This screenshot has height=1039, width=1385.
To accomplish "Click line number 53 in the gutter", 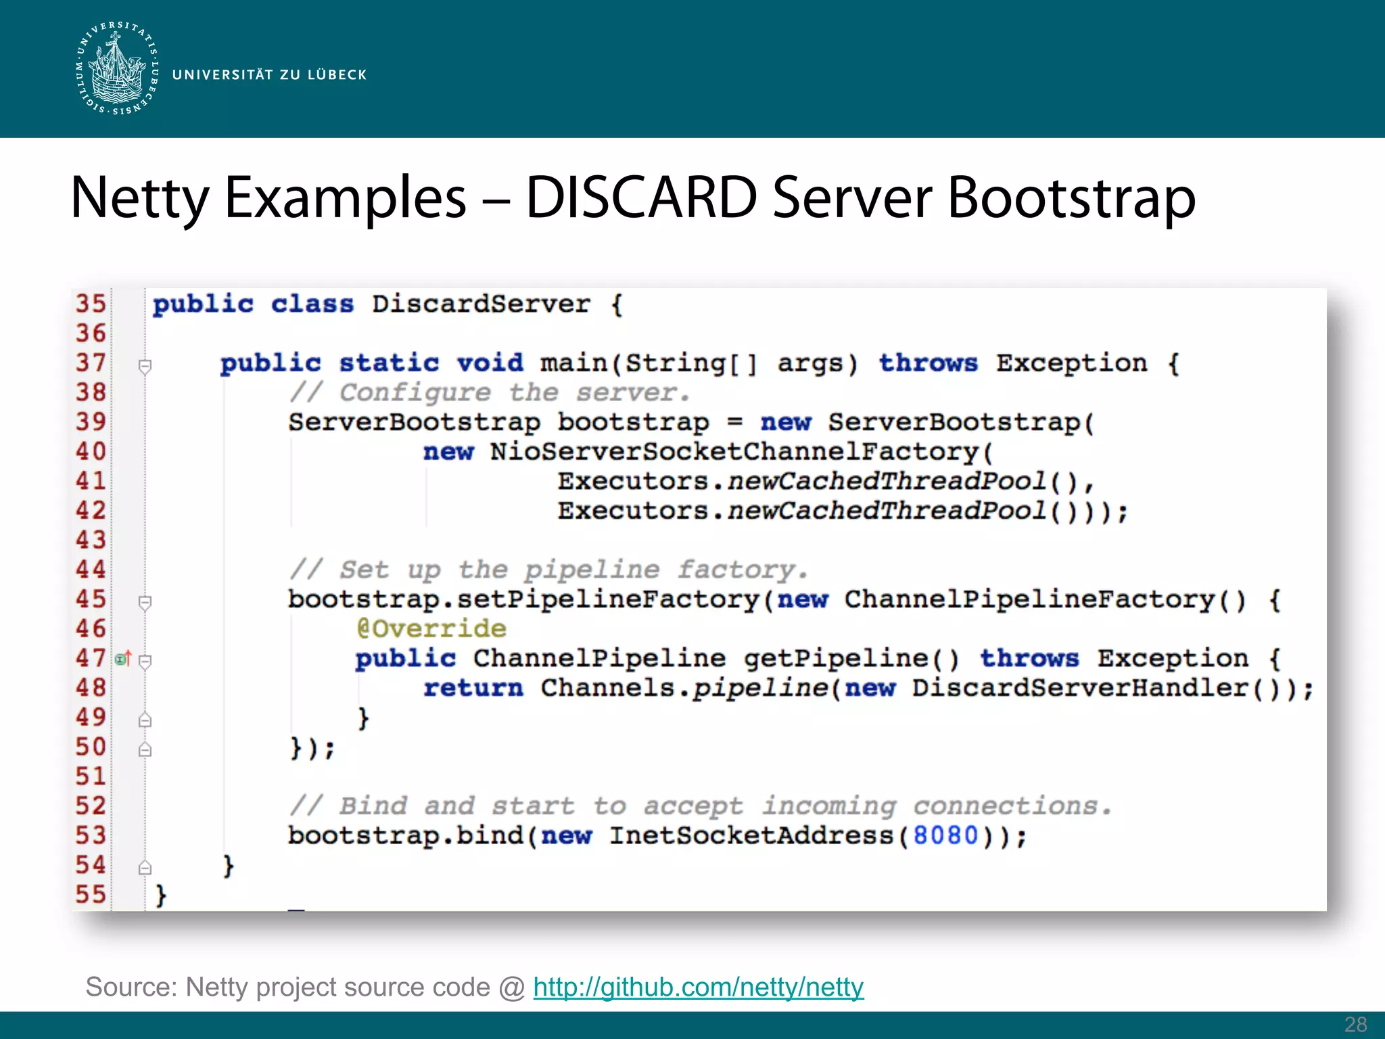I will [x=91, y=835].
